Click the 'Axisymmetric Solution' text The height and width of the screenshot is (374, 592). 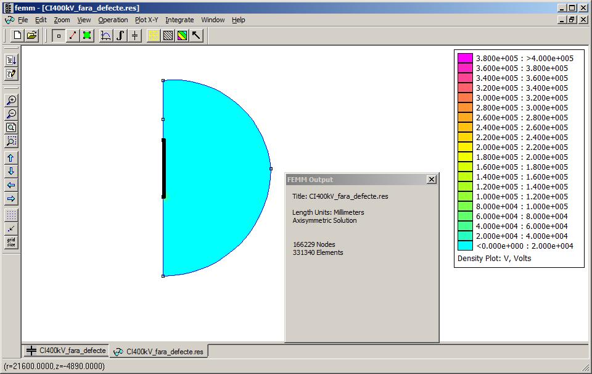click(x=324, y=220)
